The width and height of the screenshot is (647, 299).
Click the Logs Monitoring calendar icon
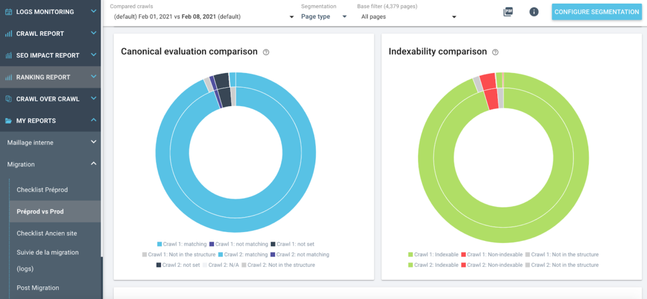point(9,11)
